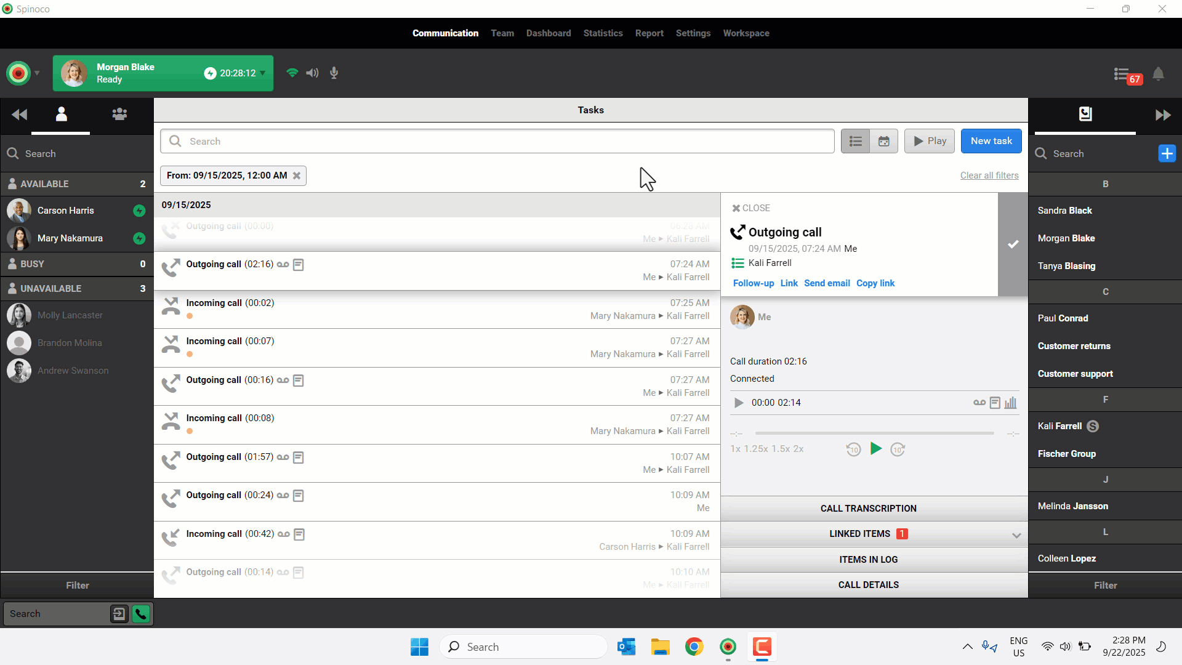The height and width of the screenshot is (665, 1182).
Task: Open the notifications bell
Action: pyautogui.click(x=1158, y=75)
